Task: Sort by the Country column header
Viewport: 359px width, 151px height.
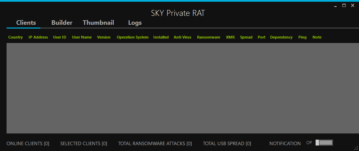Action: pyautogui.click(x=16, y=37)
